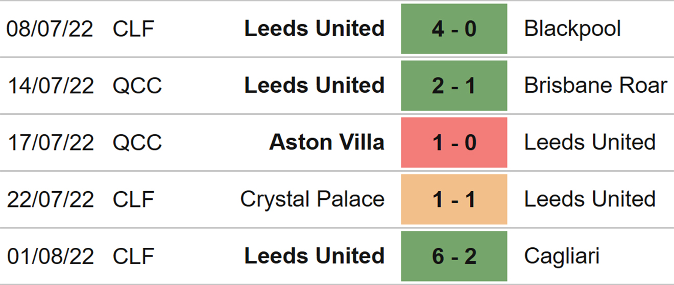Image resolution: width=674 pixels, height=285 pixels.
Task: Select the Cagliari team name
Action: pyautogui.click(x=562, y=256)
